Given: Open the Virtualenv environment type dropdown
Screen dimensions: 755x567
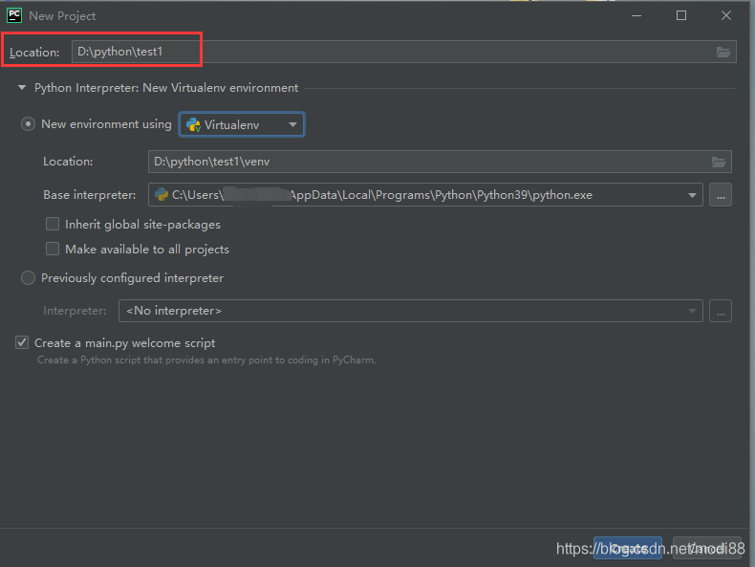Looking at the screenshot, I should point(242,124).
